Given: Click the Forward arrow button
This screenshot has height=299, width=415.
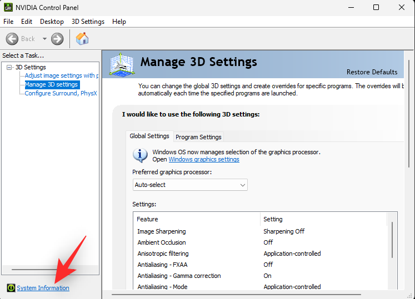Looking at the screenshot, I should [x=57, y=39].
